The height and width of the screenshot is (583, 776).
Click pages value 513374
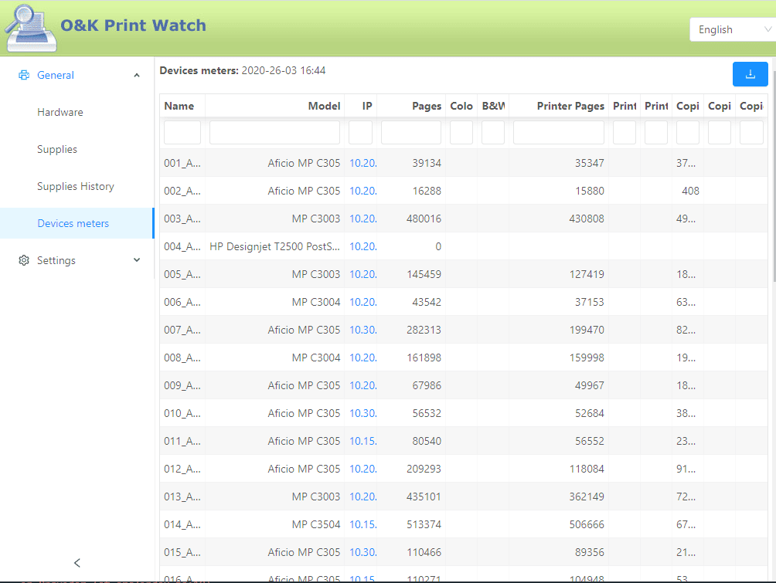pos(424,524)
